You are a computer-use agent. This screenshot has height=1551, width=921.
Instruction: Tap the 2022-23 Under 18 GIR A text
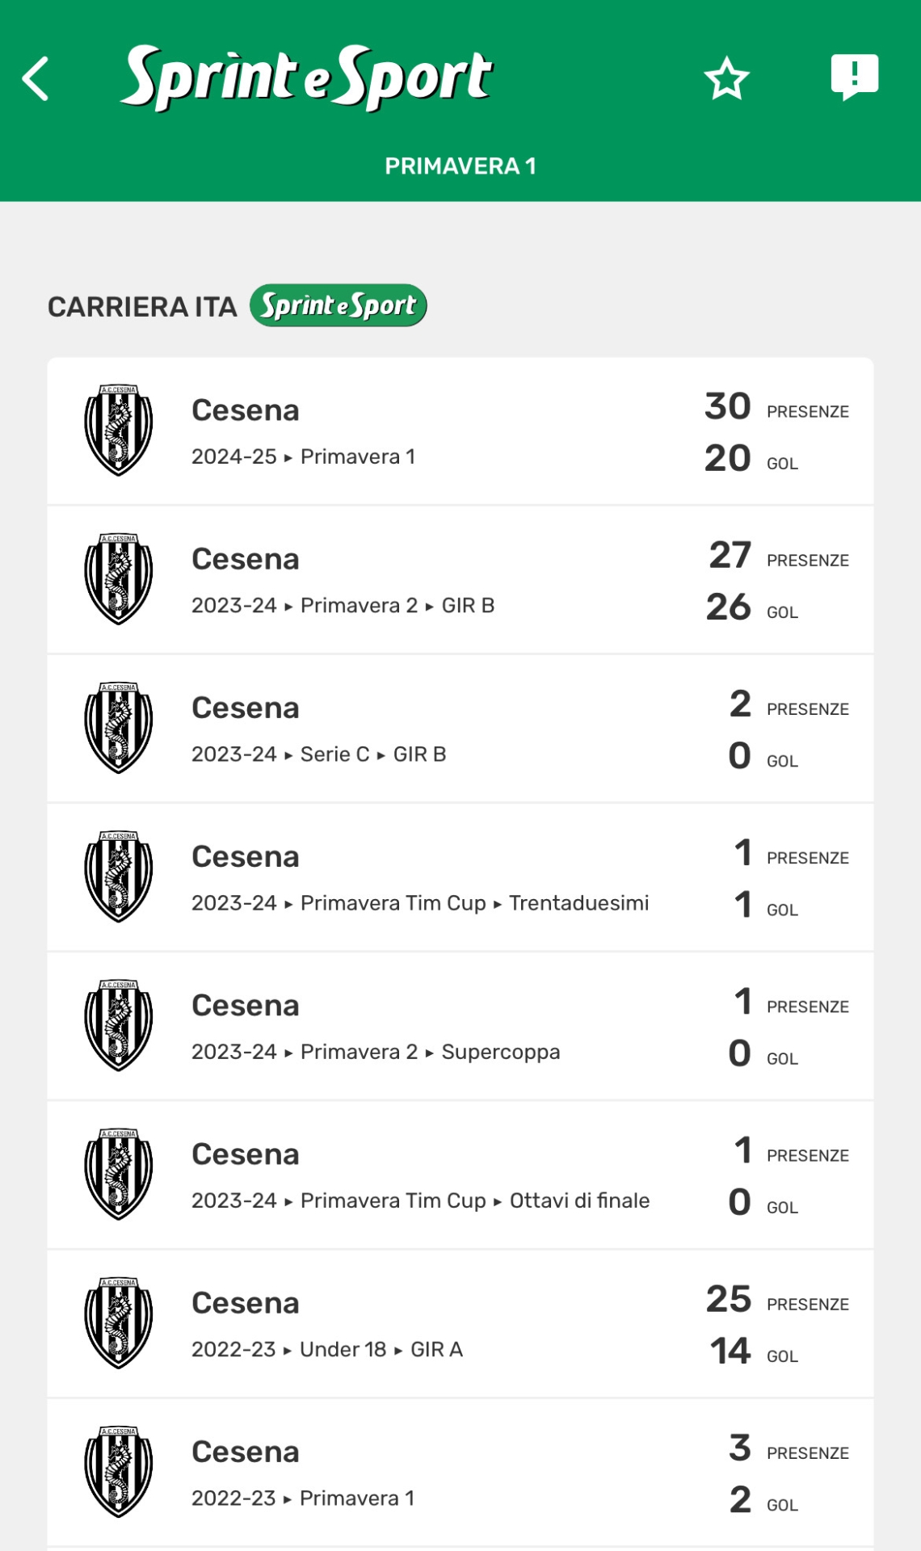326,1350
